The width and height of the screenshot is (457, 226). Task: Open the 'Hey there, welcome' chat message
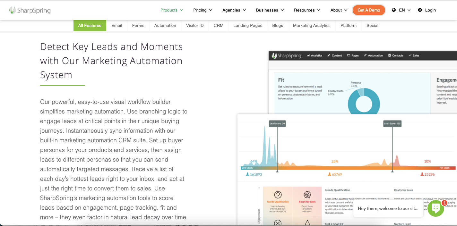pyautogui.click(x=388, y=208)
